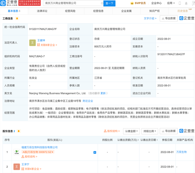Click the 查一下 search button

(109, 3)
